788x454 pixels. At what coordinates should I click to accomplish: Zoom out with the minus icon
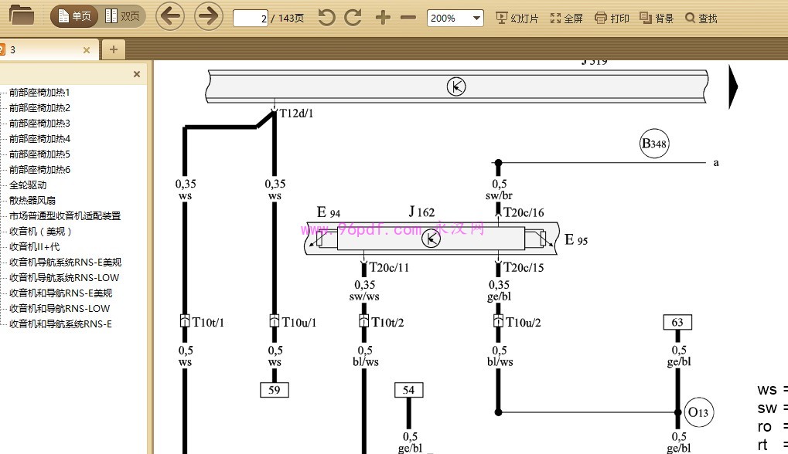coord(408,18)
